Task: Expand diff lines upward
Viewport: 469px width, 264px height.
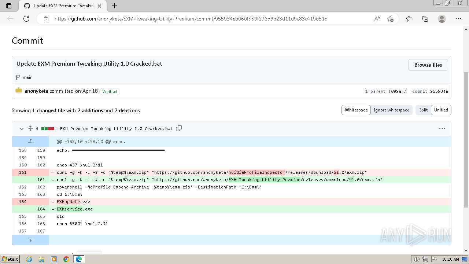Action: 30,141
